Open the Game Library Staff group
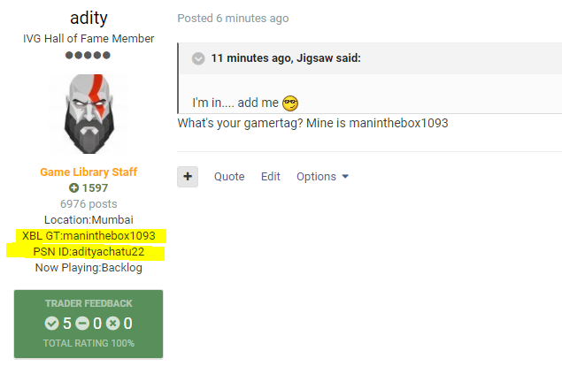This screenshot has width=562, height=374. pyautogui.click(x=89, y=172)
